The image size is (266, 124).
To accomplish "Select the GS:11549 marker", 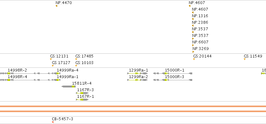I will (x=245, y=59).
